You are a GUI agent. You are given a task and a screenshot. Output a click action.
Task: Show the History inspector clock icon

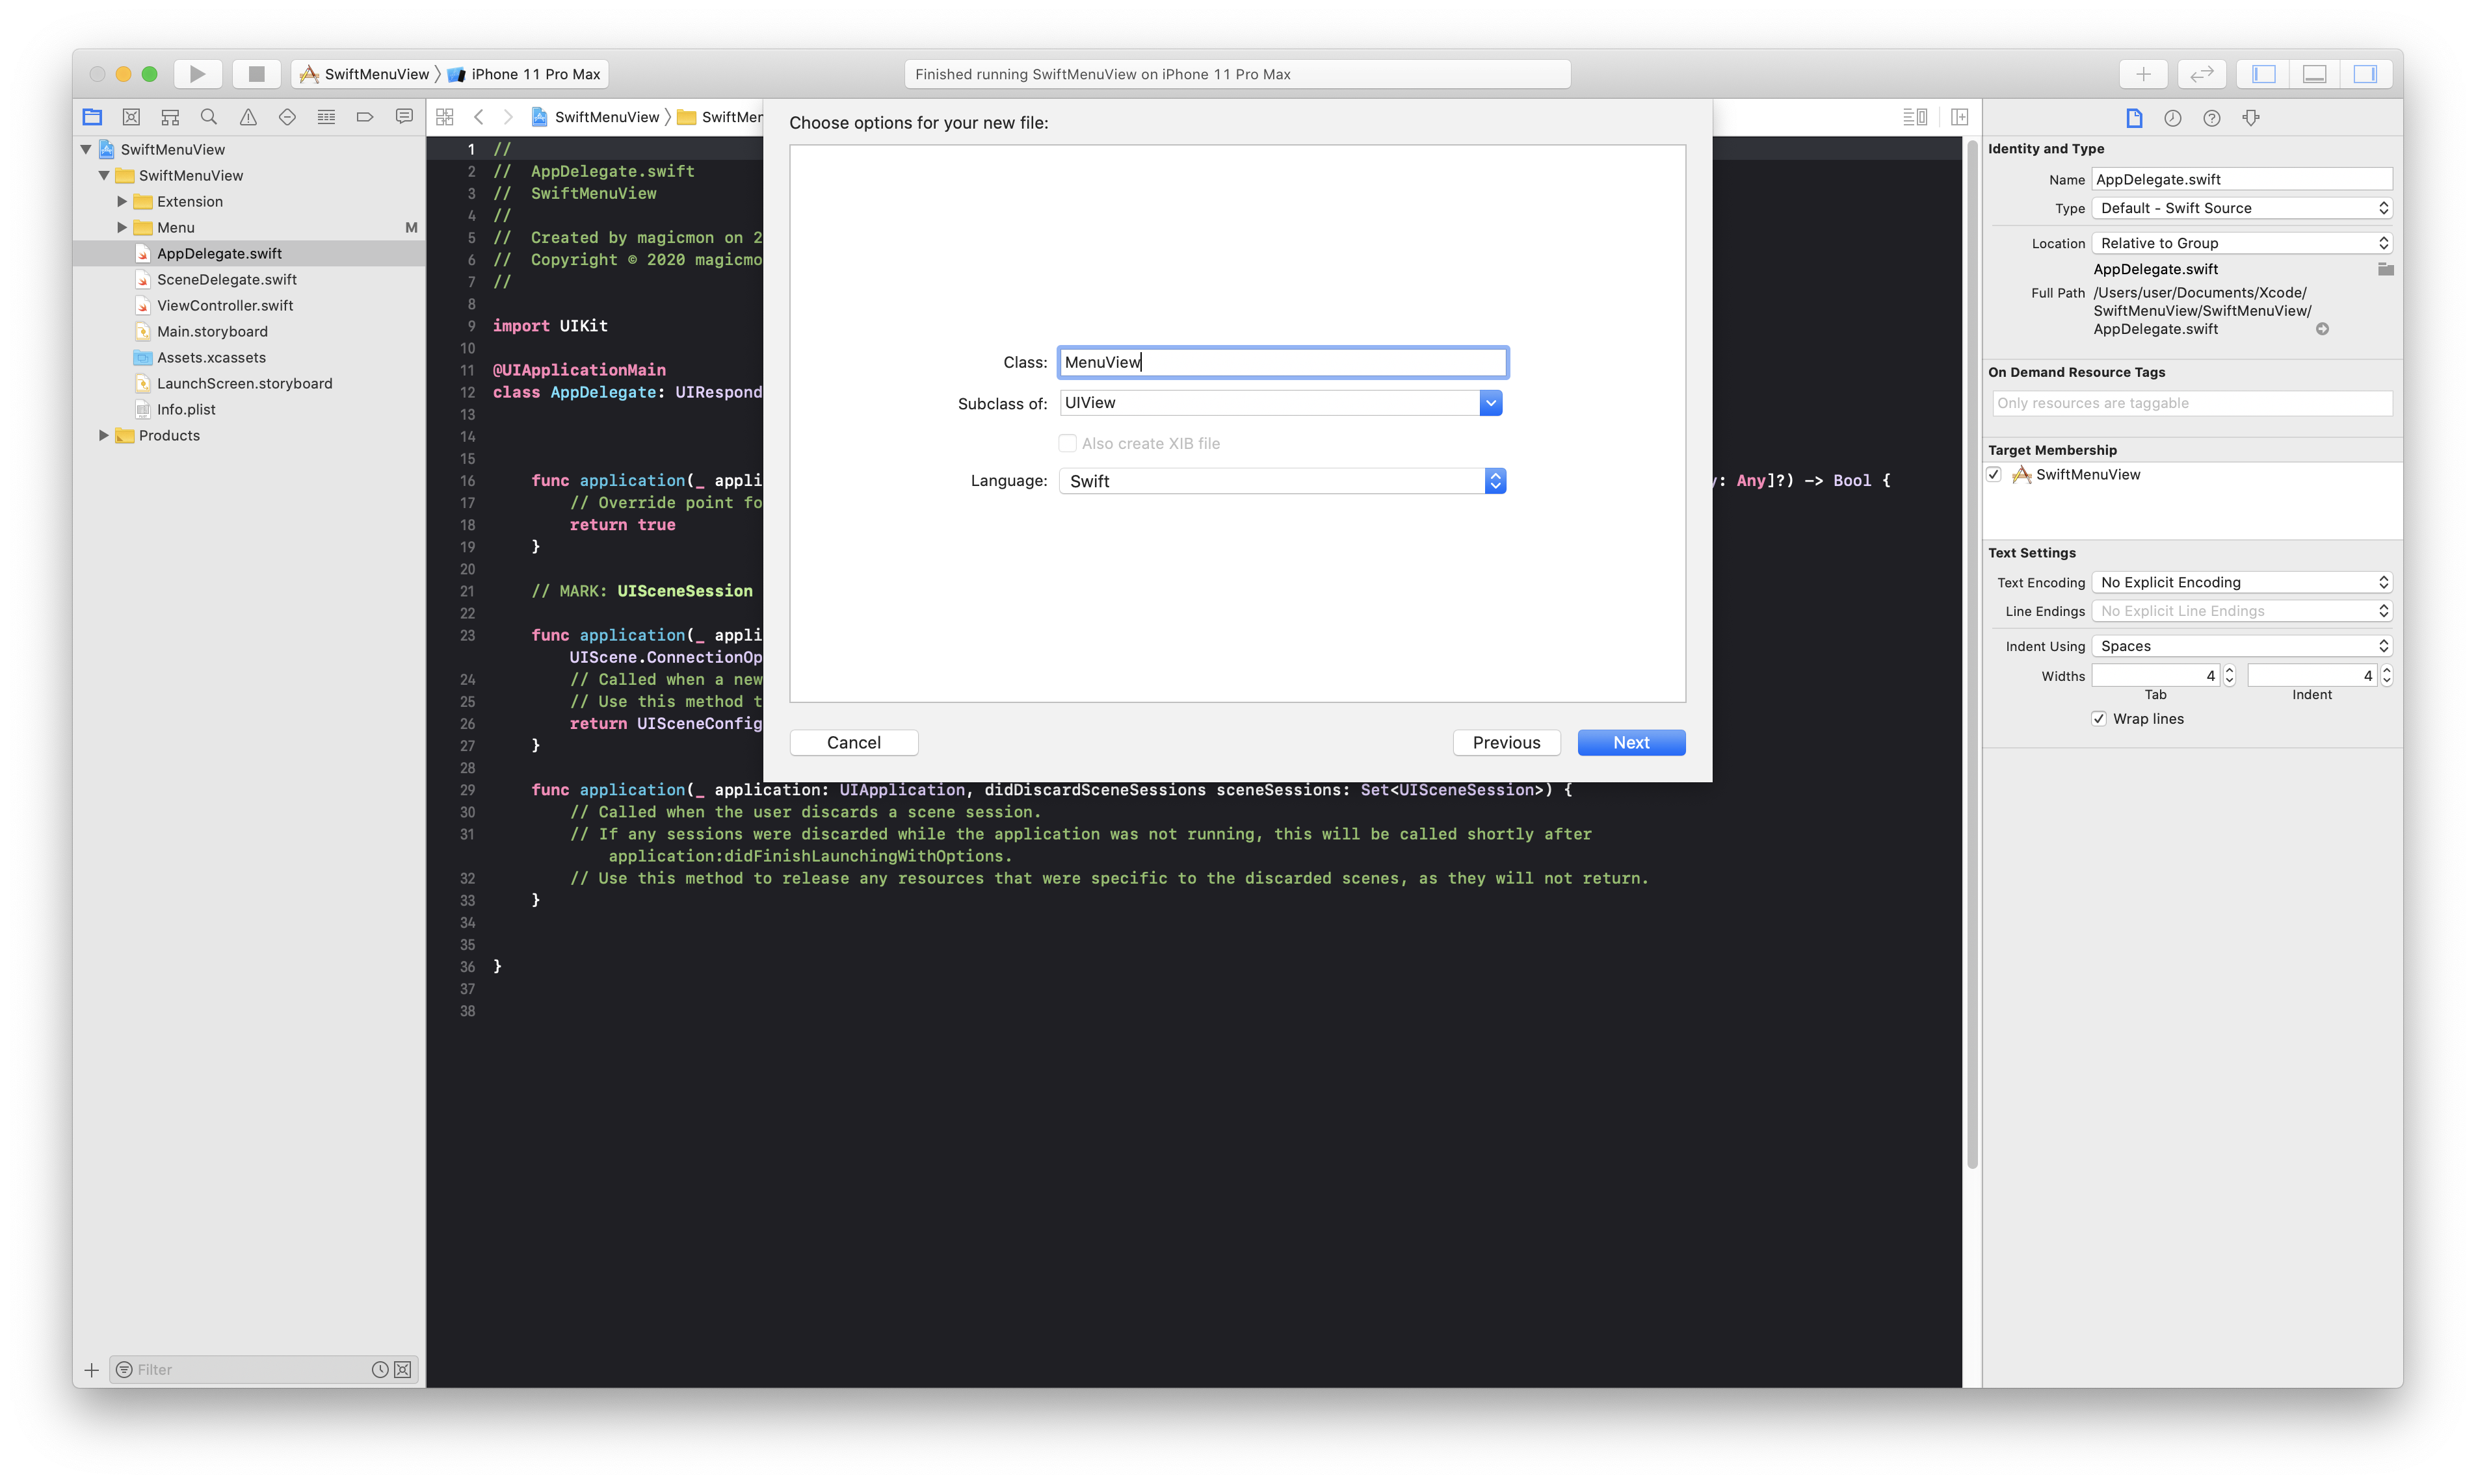pos(2173,118)
